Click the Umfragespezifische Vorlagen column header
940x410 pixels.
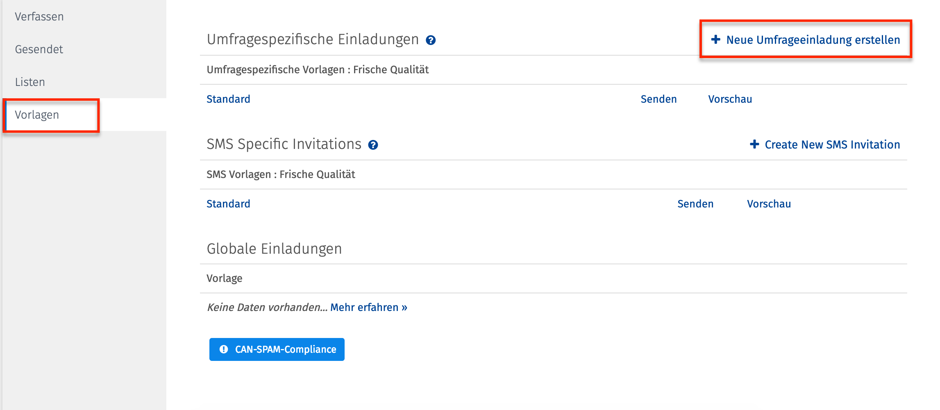coord(318,70)
